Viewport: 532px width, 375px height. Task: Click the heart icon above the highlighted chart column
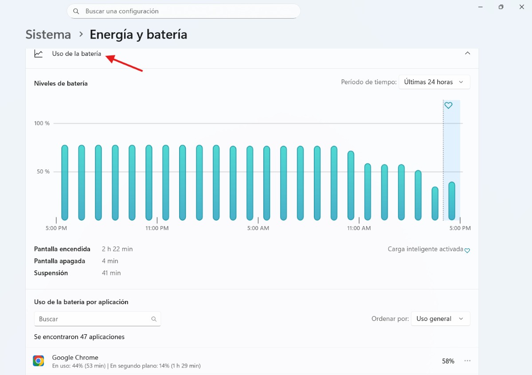(x=448, y=105)
